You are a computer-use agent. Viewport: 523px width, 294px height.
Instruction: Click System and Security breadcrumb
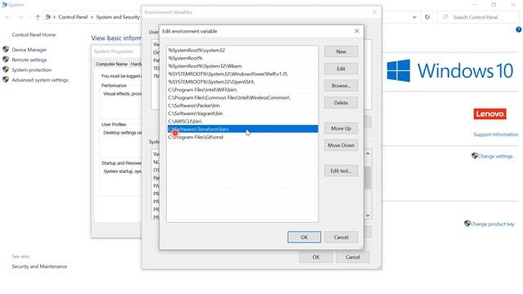pyautogui.click(x=118, y=17)
